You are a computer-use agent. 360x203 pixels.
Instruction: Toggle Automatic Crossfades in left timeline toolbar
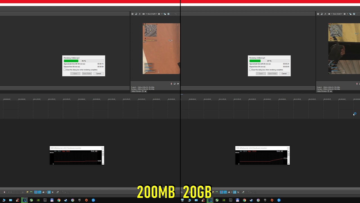[40, 192]
